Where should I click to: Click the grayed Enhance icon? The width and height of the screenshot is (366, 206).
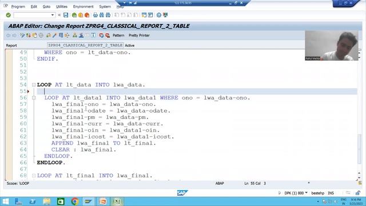(41, 35)
